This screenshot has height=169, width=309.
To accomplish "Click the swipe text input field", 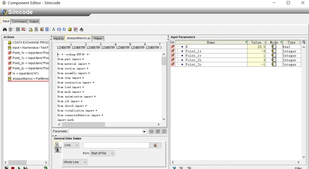I will (116, 145).
